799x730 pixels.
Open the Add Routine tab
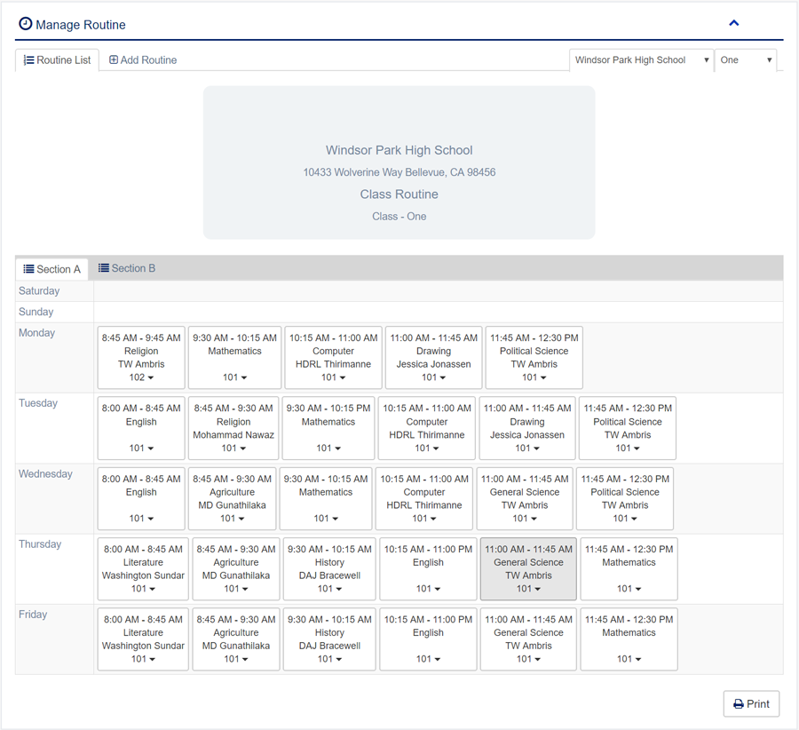tap(143, 60)
